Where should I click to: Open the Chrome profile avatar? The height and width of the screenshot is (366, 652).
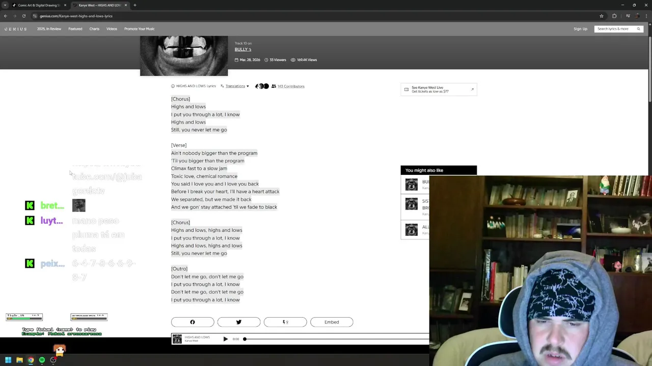(x=637, y=16)
